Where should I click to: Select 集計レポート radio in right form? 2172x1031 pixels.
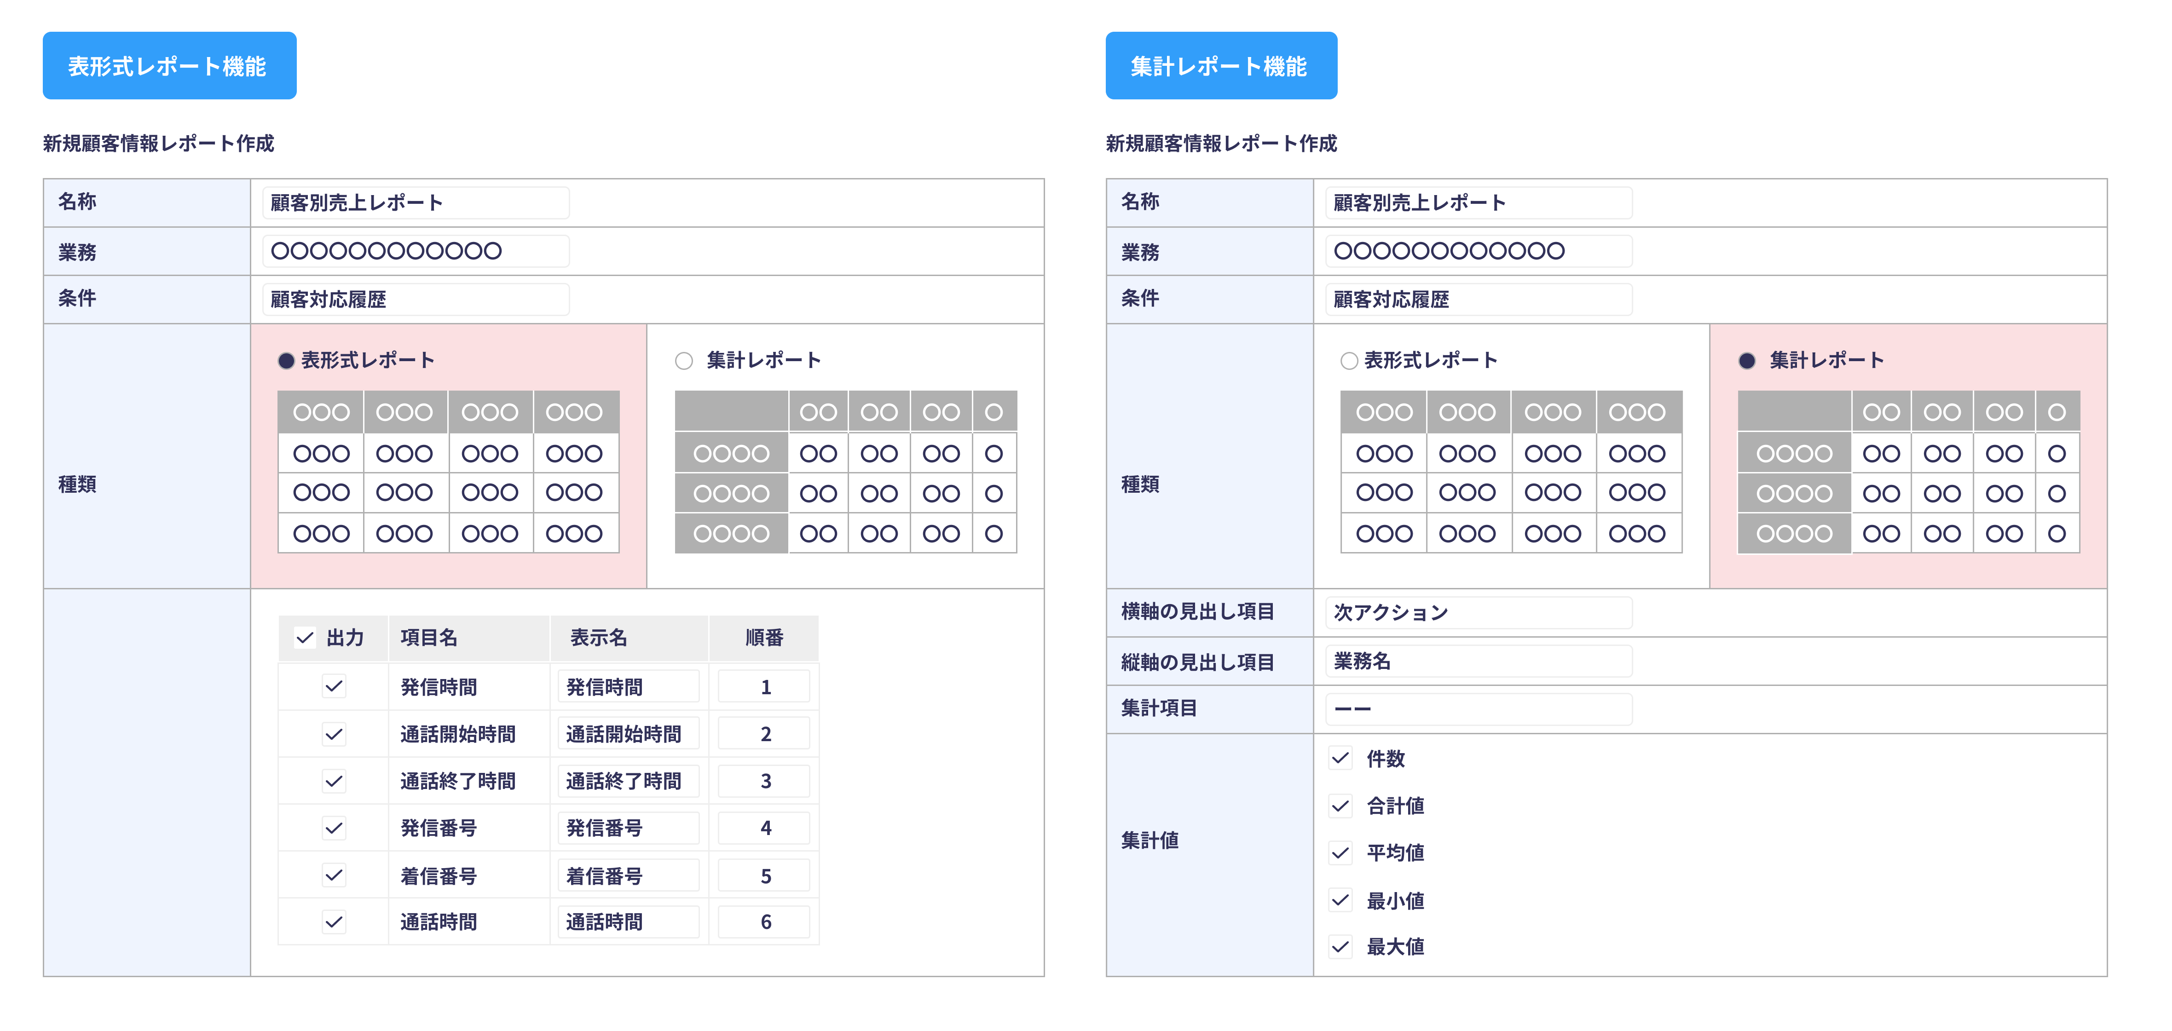tap(1747, 361)
